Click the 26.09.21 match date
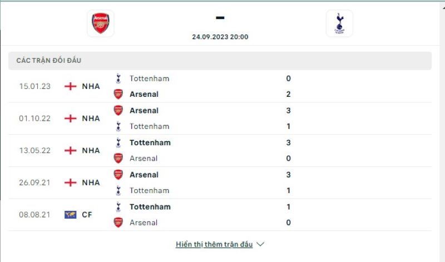Screen dimensions: 445x262 pos(35,182)
